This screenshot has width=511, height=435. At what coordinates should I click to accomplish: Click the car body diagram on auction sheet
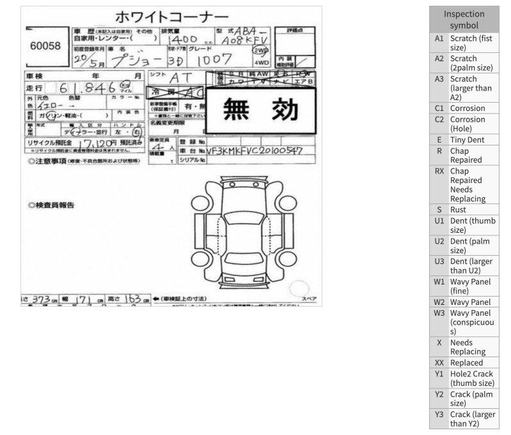(x=238, y=230)
